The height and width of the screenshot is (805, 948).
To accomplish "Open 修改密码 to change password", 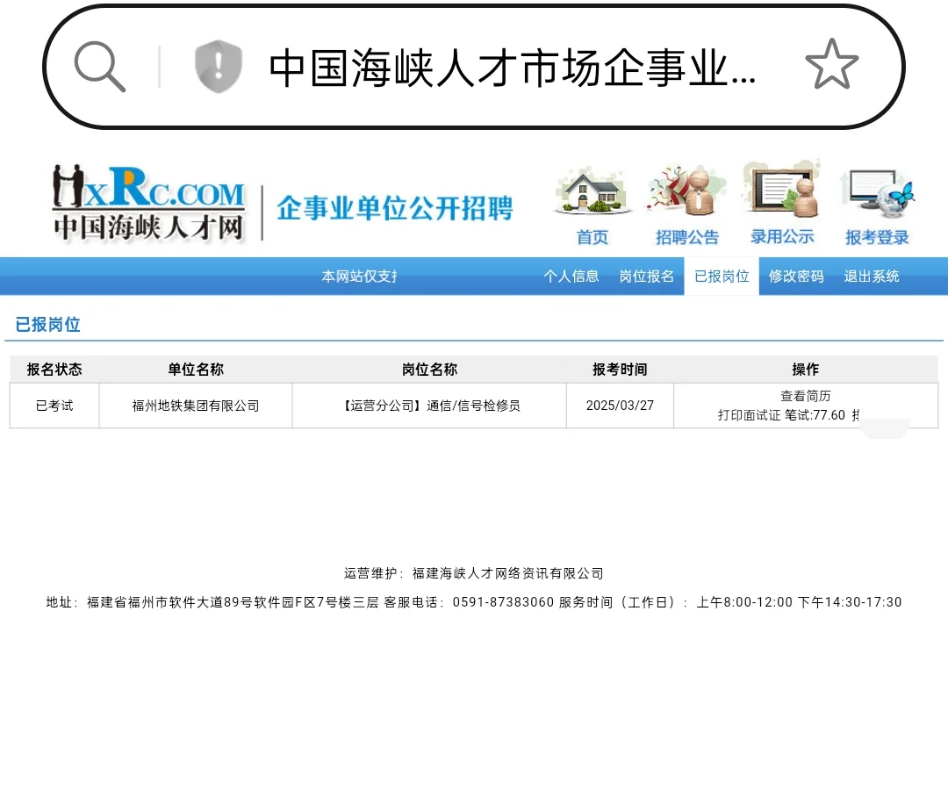I will click(795, 276).
